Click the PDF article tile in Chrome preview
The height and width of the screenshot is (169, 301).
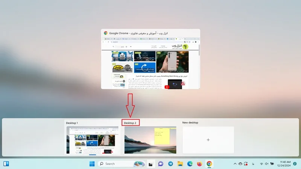coord(123,56)
